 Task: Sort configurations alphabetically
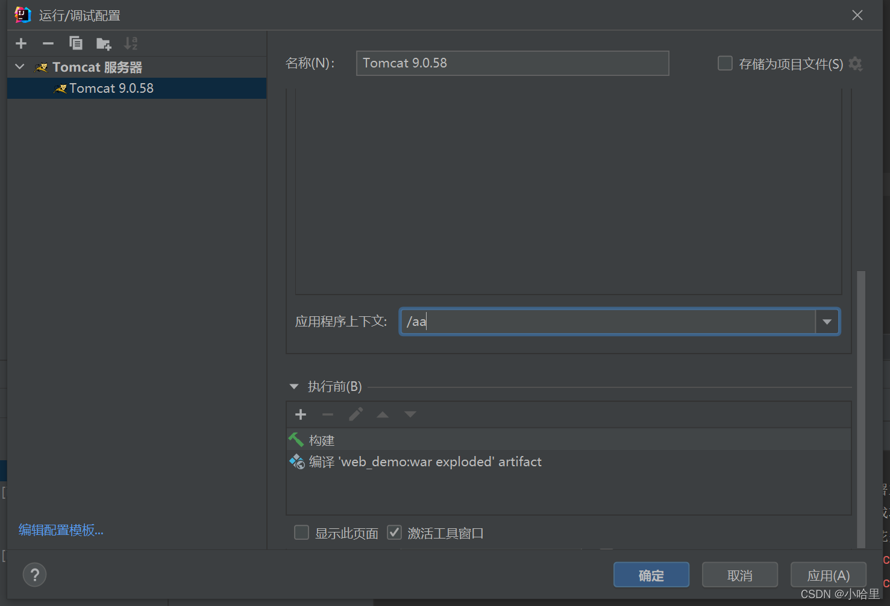131,43
